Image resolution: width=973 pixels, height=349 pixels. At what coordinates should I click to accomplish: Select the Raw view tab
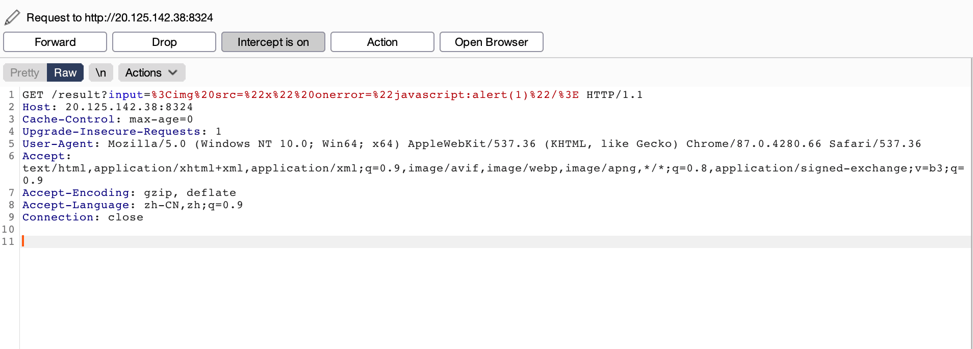pos(65,72)
